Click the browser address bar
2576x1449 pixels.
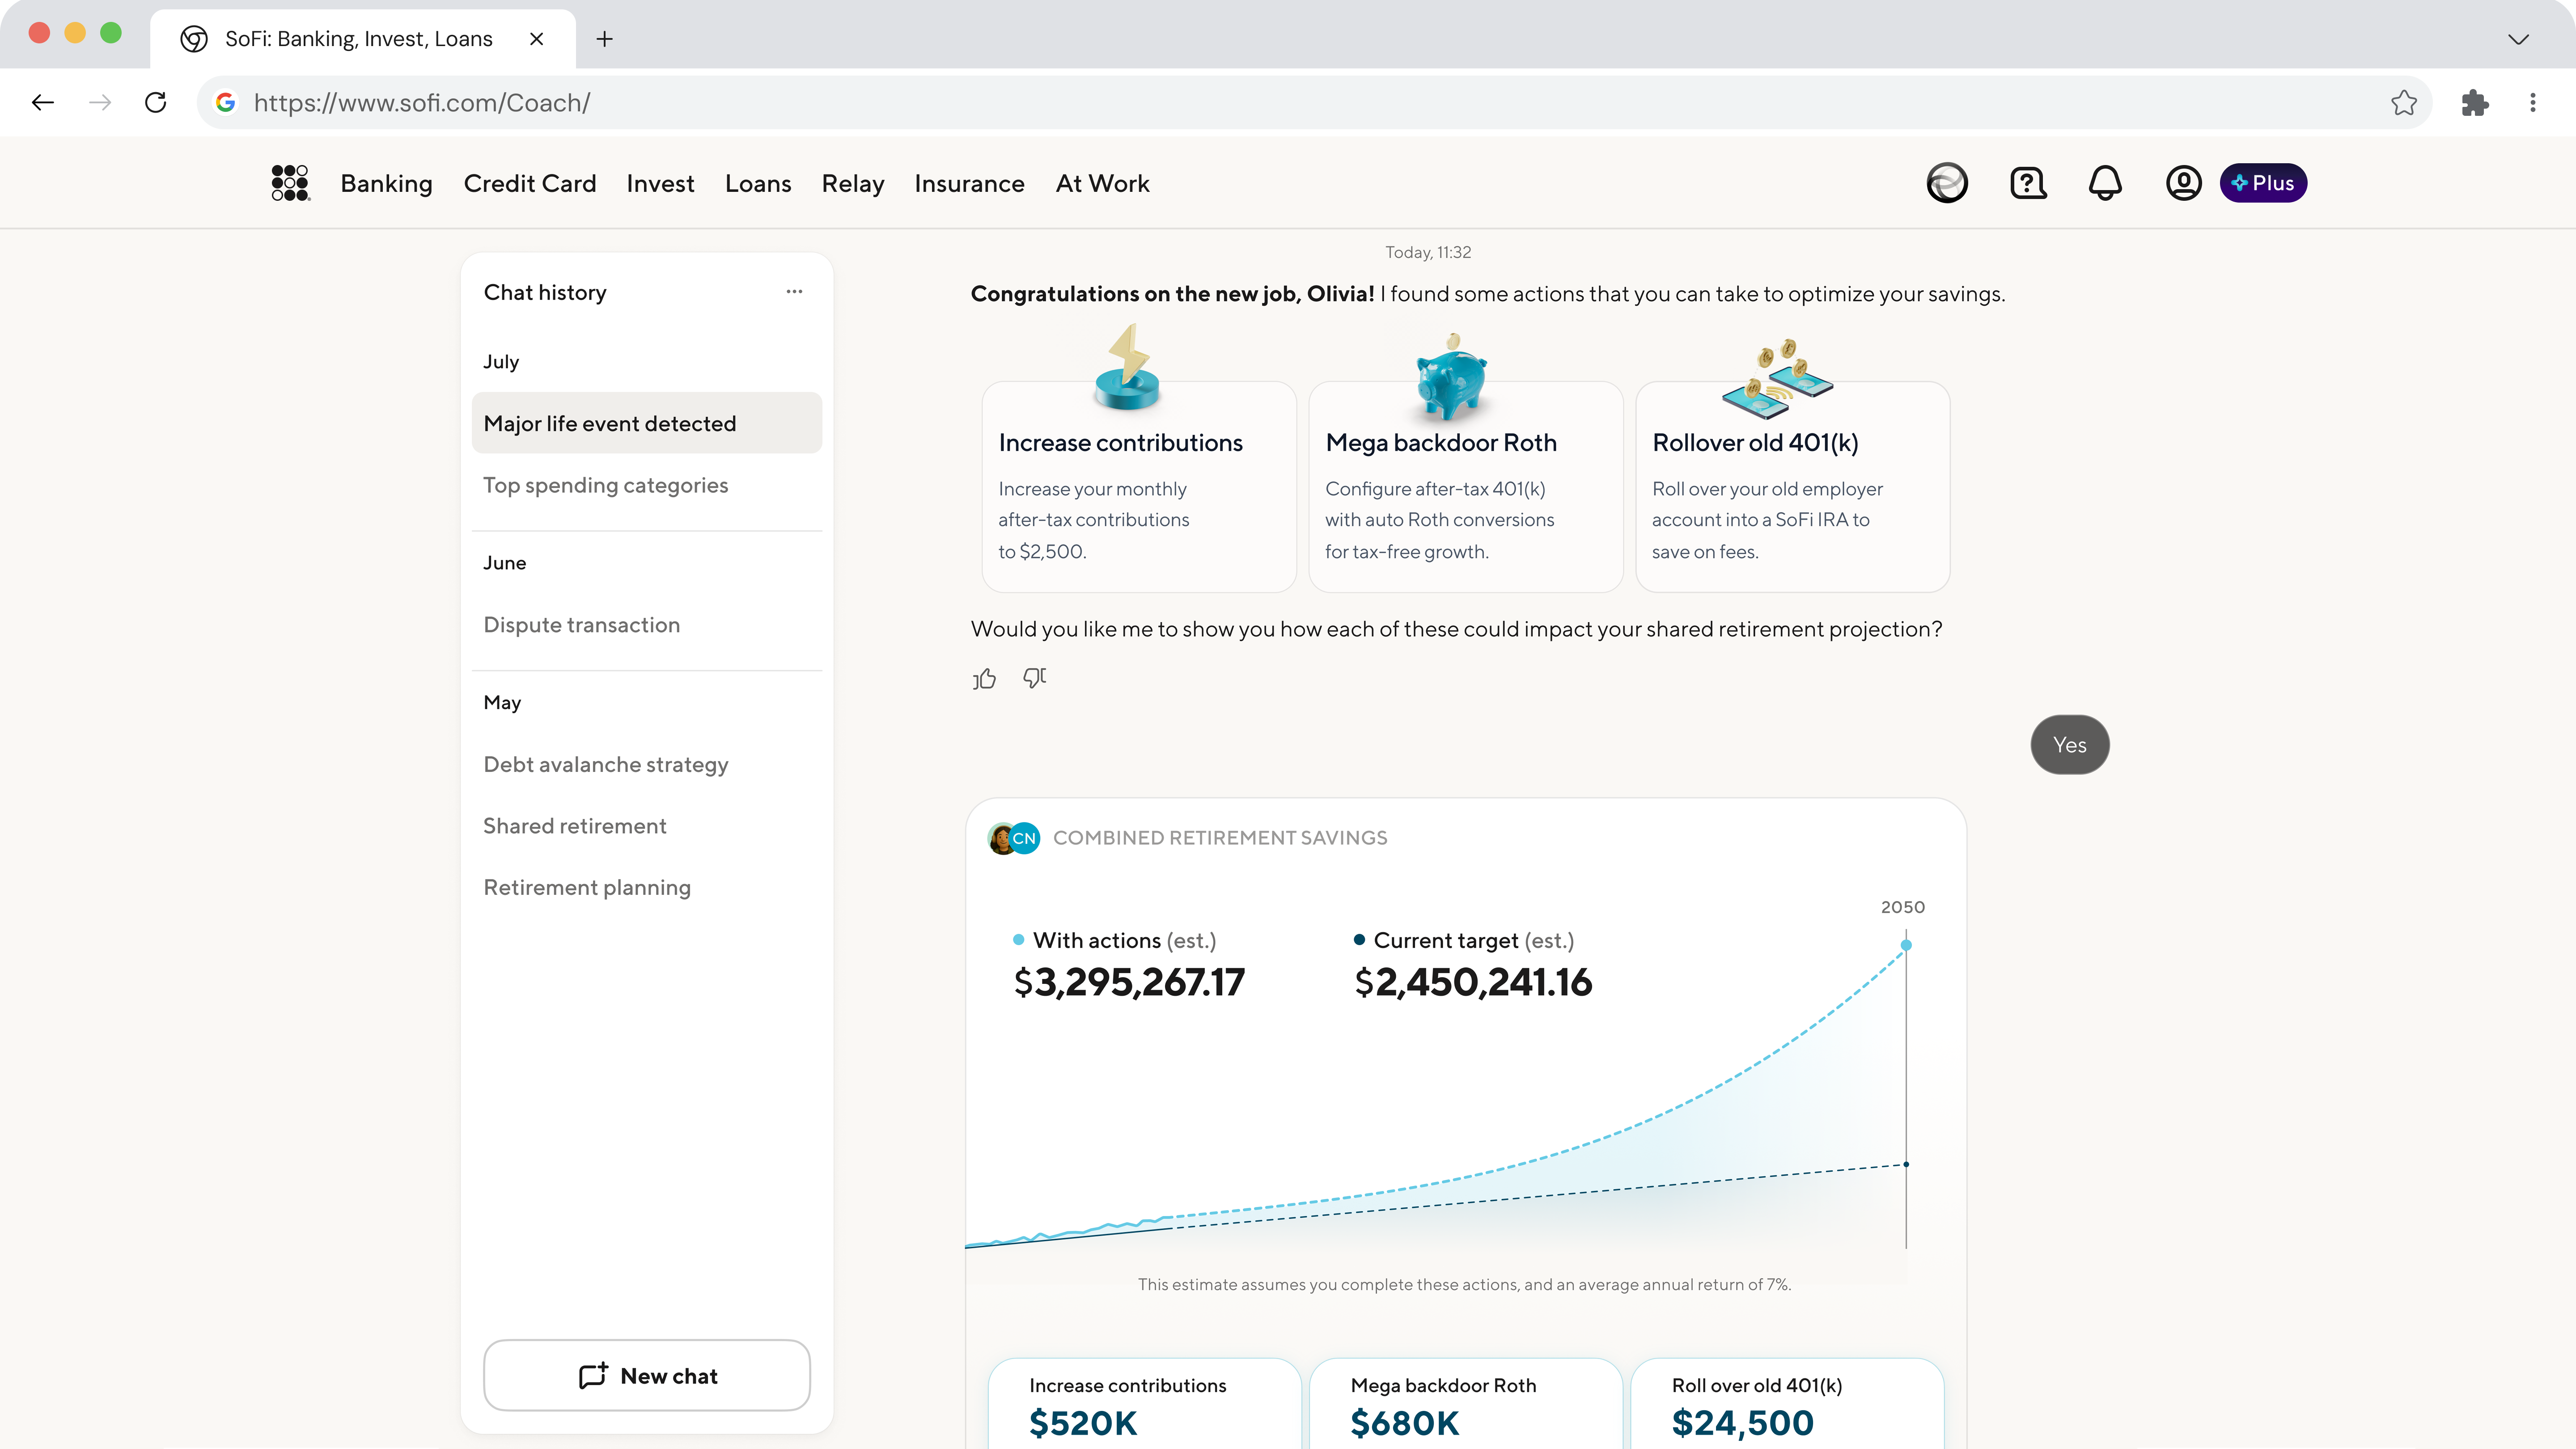(1300, 102)
